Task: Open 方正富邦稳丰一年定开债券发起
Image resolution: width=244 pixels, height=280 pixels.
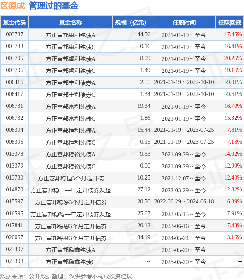Action: [71, 190]
